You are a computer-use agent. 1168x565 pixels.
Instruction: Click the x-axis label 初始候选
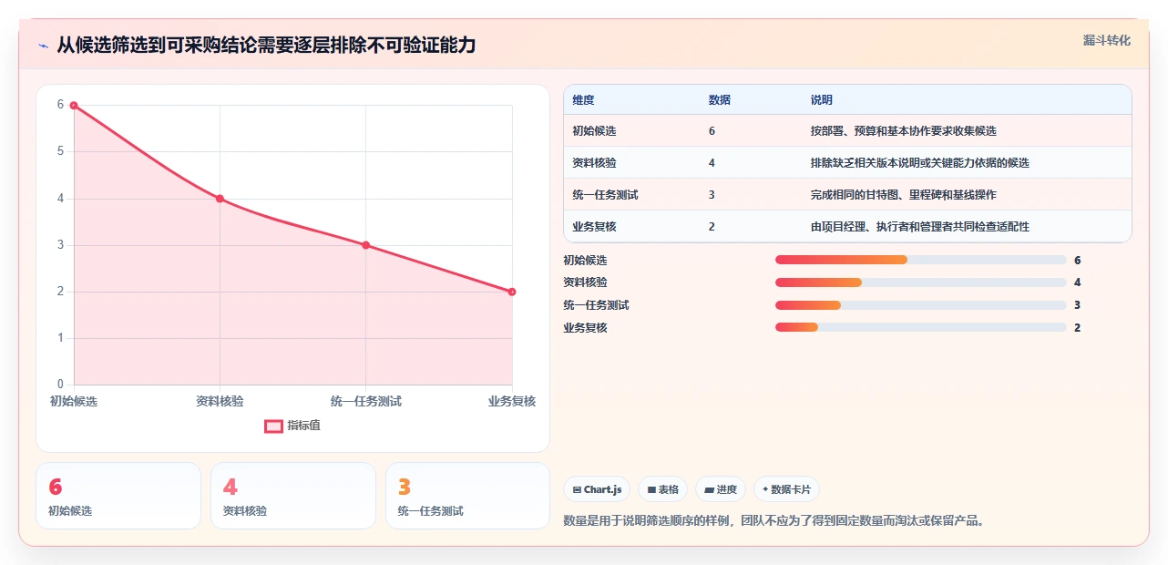tap(74, 402)
